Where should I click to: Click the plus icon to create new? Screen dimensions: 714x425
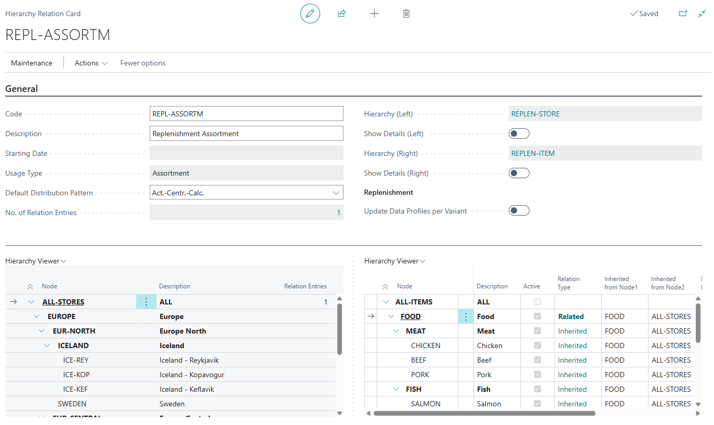click(x=374, y=14)
